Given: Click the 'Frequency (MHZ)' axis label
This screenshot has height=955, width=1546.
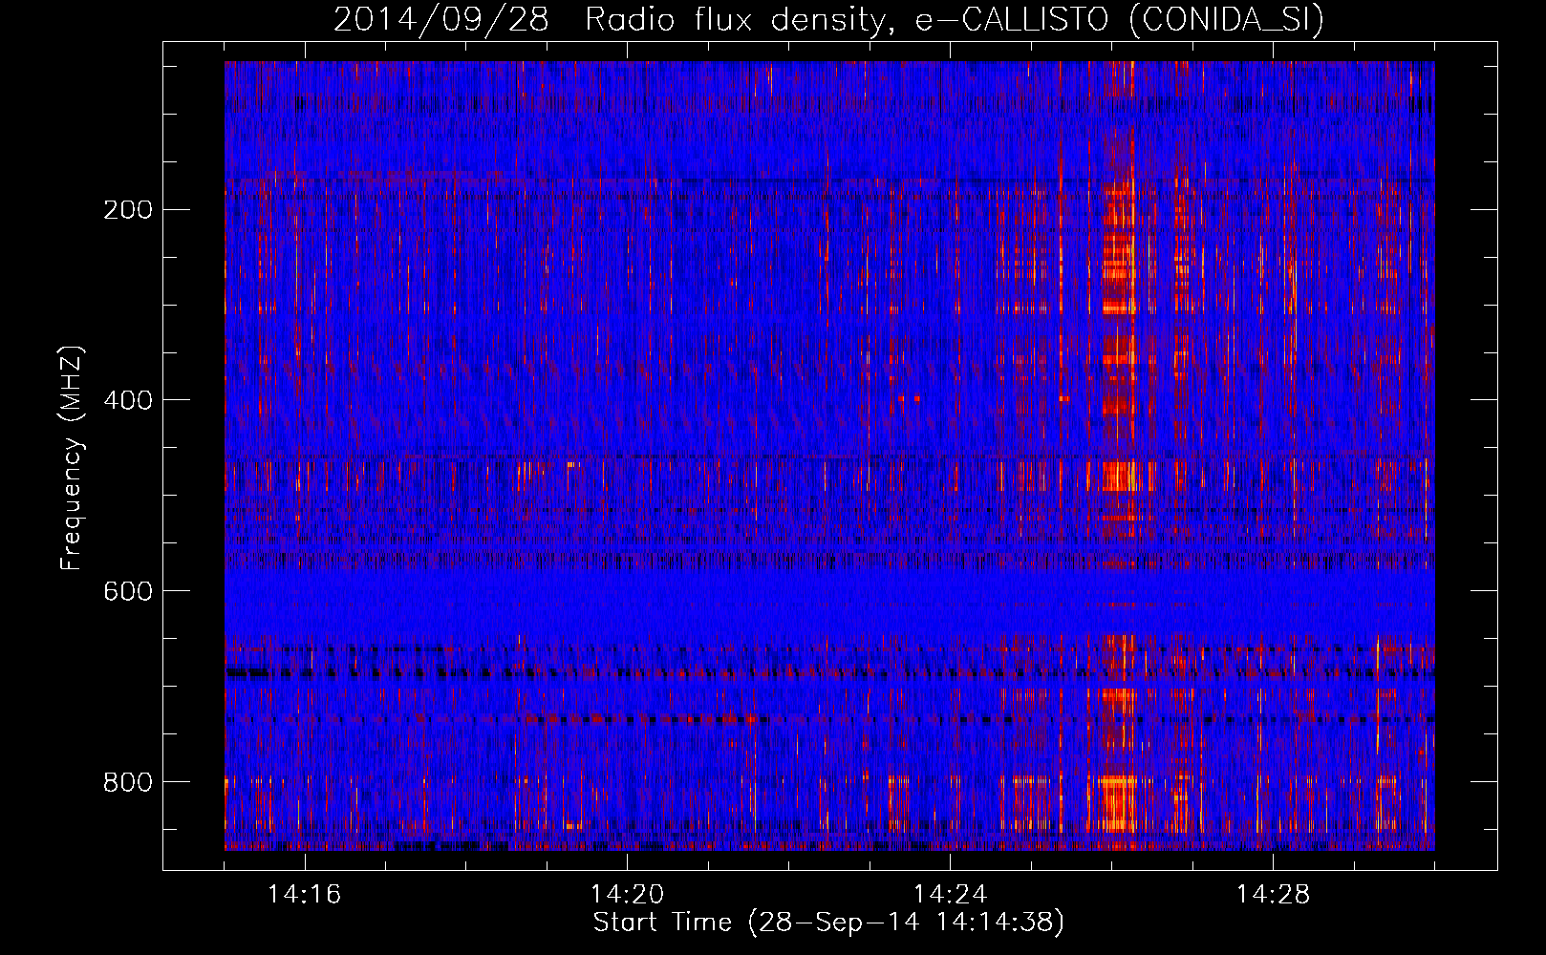Looking at the screenshot, I should point(72,458).
